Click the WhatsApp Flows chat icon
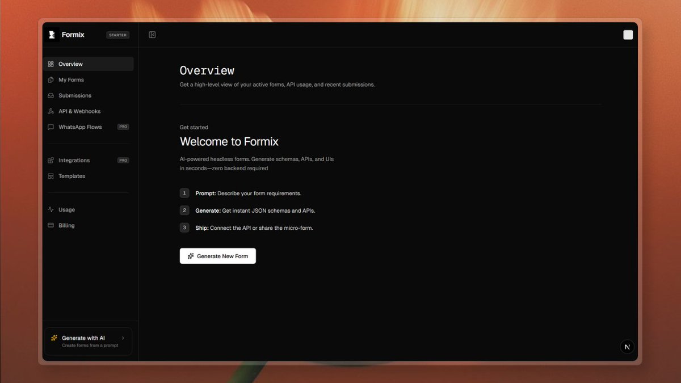This screenshot has height=383, width=681. [x=51, y=127]
